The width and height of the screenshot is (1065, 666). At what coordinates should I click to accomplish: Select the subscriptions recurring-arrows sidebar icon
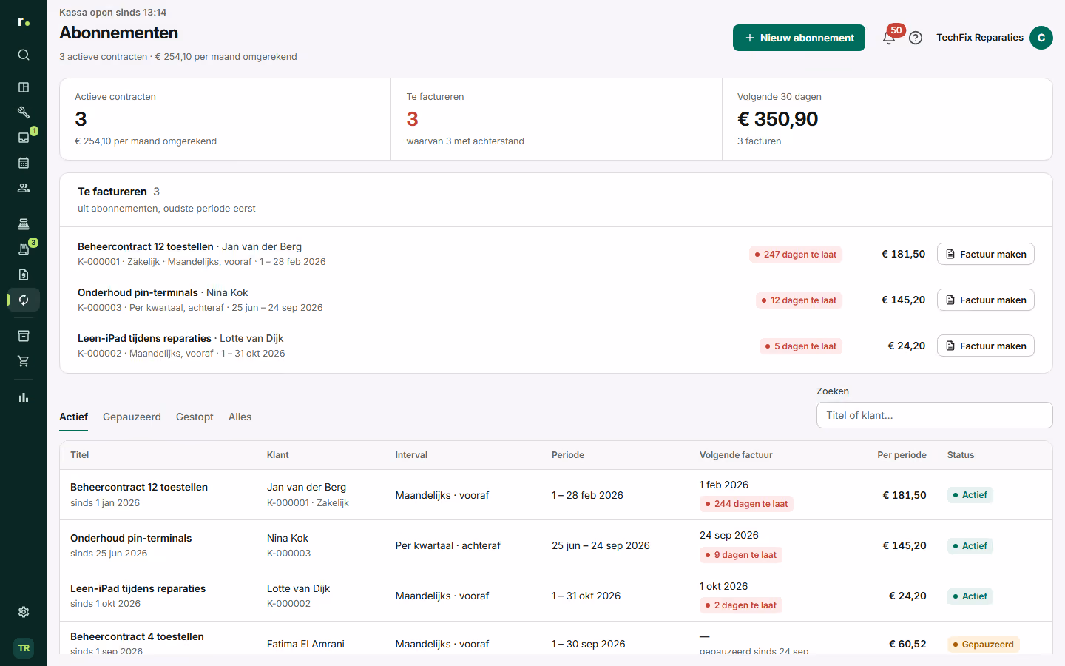(24, 300)
